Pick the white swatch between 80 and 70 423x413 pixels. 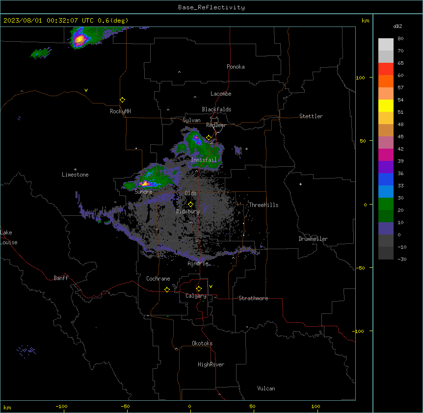click(x=386, y=45)
